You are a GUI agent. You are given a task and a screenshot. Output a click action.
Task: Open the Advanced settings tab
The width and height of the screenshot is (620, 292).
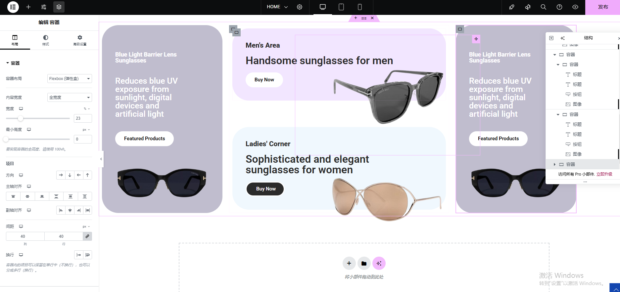(x=80, y=40)
